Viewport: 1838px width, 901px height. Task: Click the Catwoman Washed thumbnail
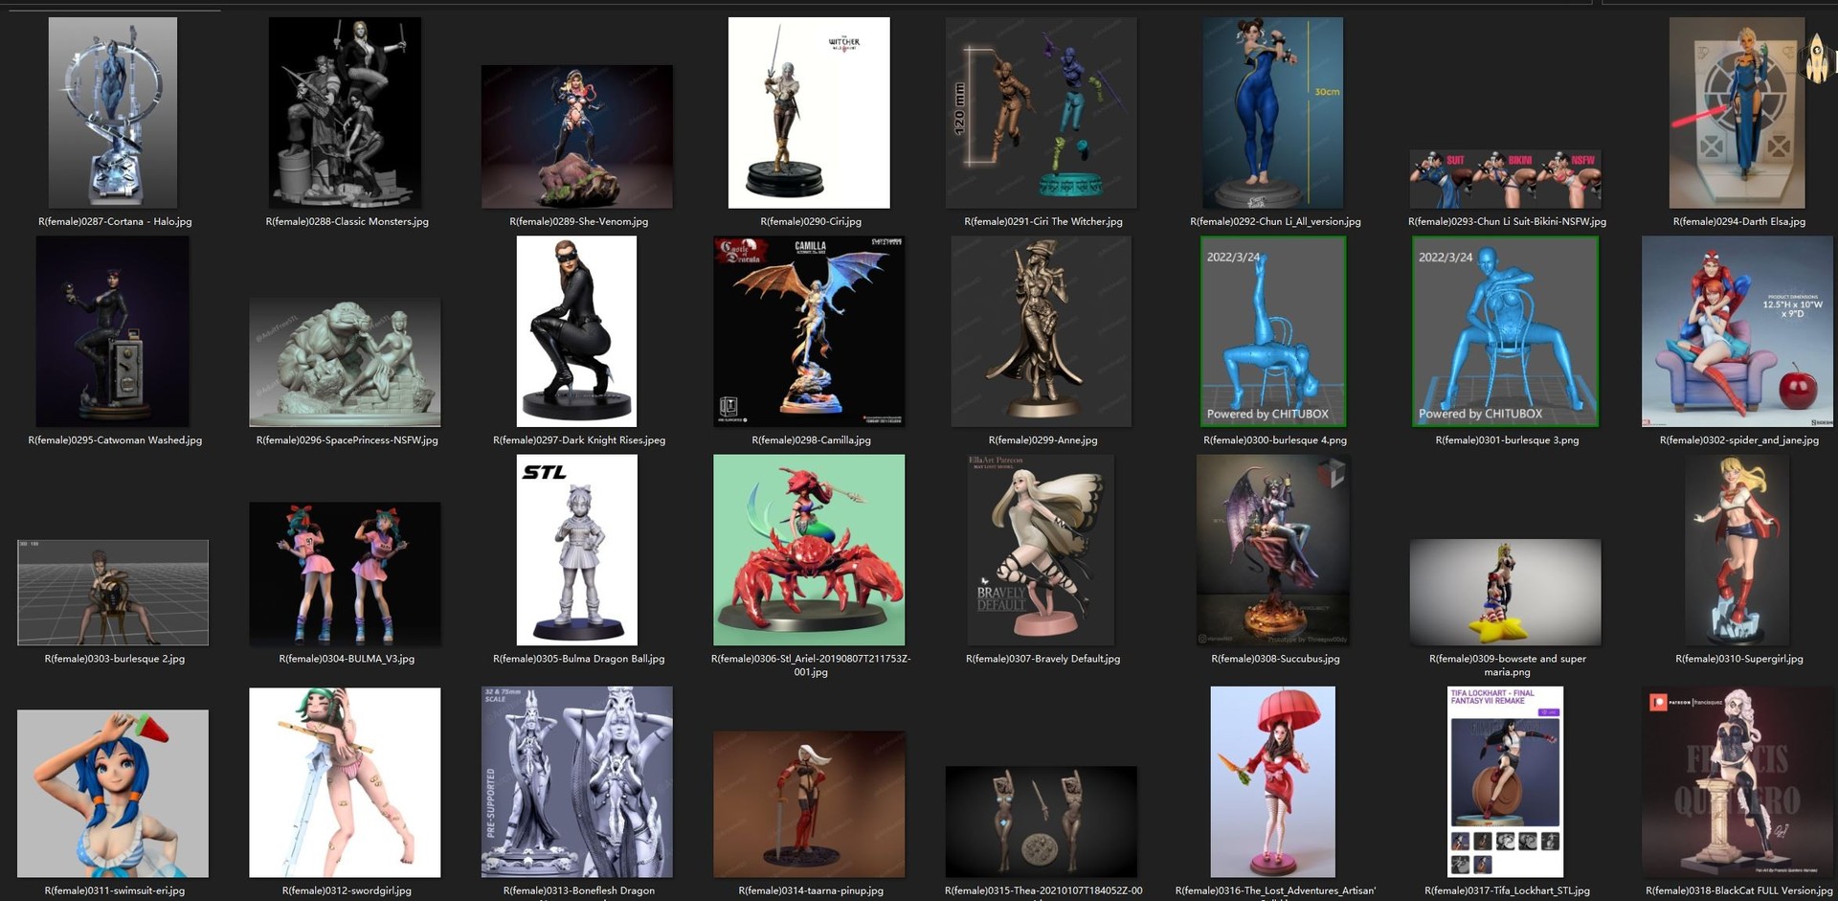113,331
